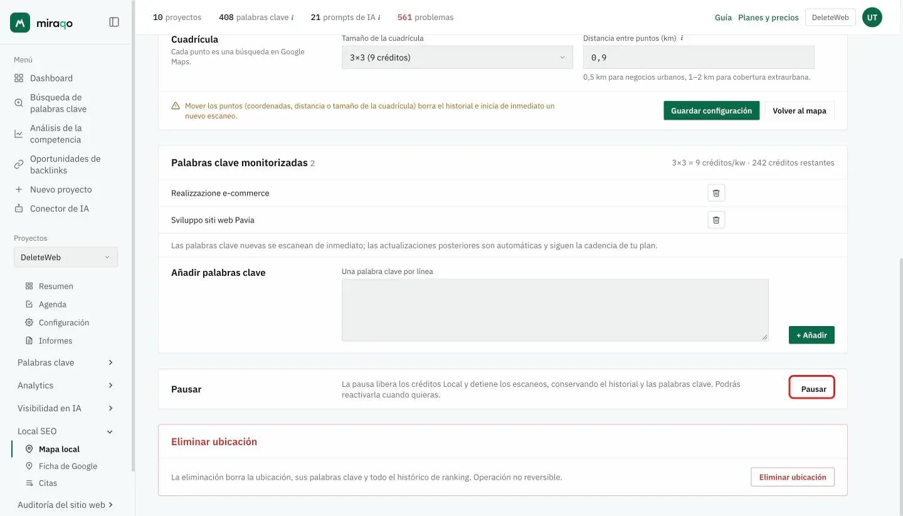
Task: Click the 561 problemas counter
Action: (x=425, y=18)
